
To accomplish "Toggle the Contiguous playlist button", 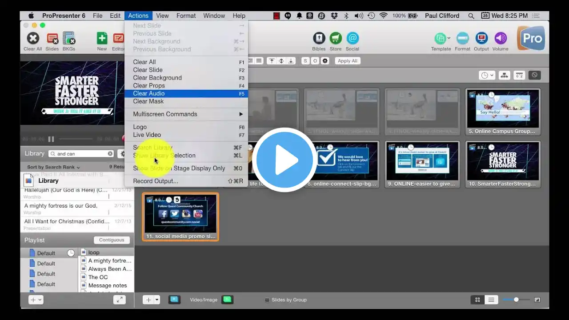I will 112,240.
